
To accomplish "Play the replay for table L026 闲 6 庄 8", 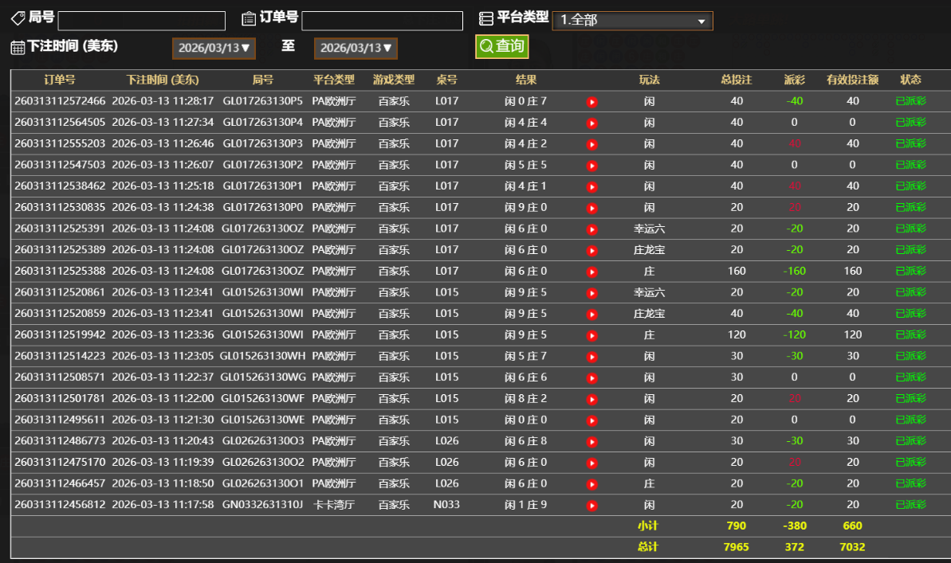I will (592, 440).
